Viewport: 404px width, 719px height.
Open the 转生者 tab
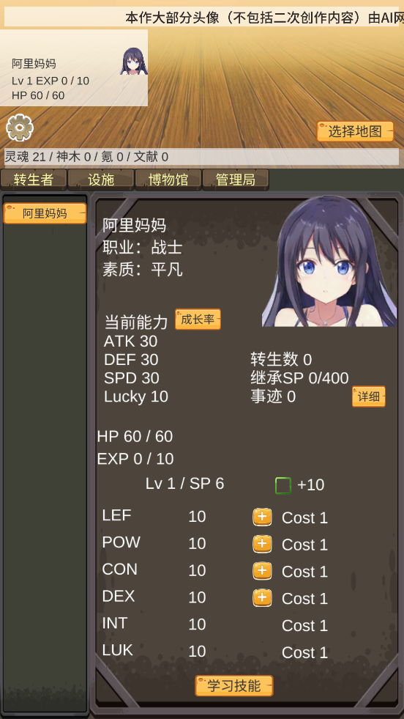(34, 180)
